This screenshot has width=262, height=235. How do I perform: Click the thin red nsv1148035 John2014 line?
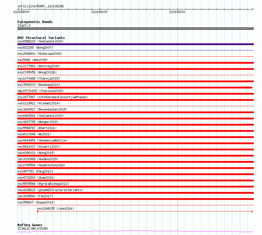[145, 211]
